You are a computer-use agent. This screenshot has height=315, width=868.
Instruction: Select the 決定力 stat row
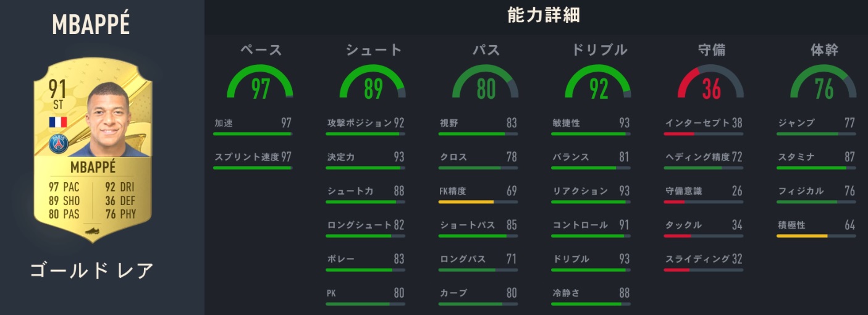coord(366,157)
